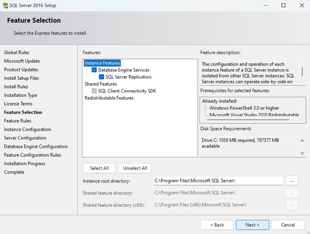This screenshot has height=234, width=310.
Task: Click the shared feature directory browse button
Action: pos(292,193)
